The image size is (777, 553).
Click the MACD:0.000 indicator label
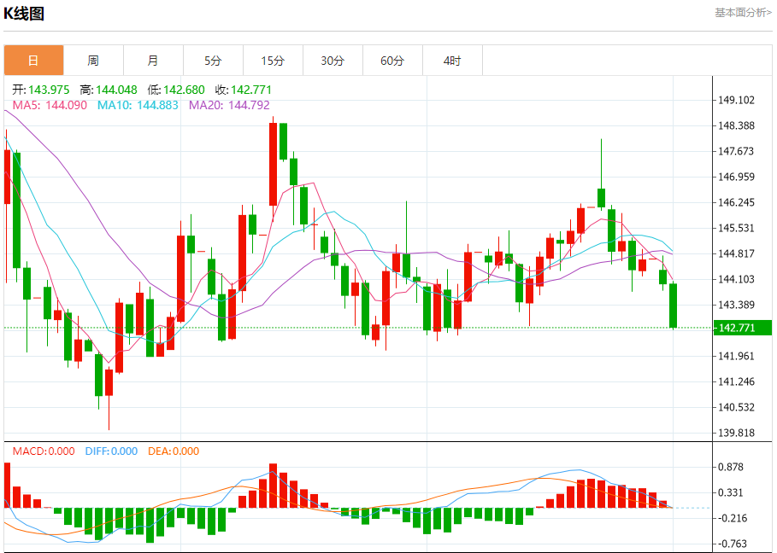pos(44,451)
